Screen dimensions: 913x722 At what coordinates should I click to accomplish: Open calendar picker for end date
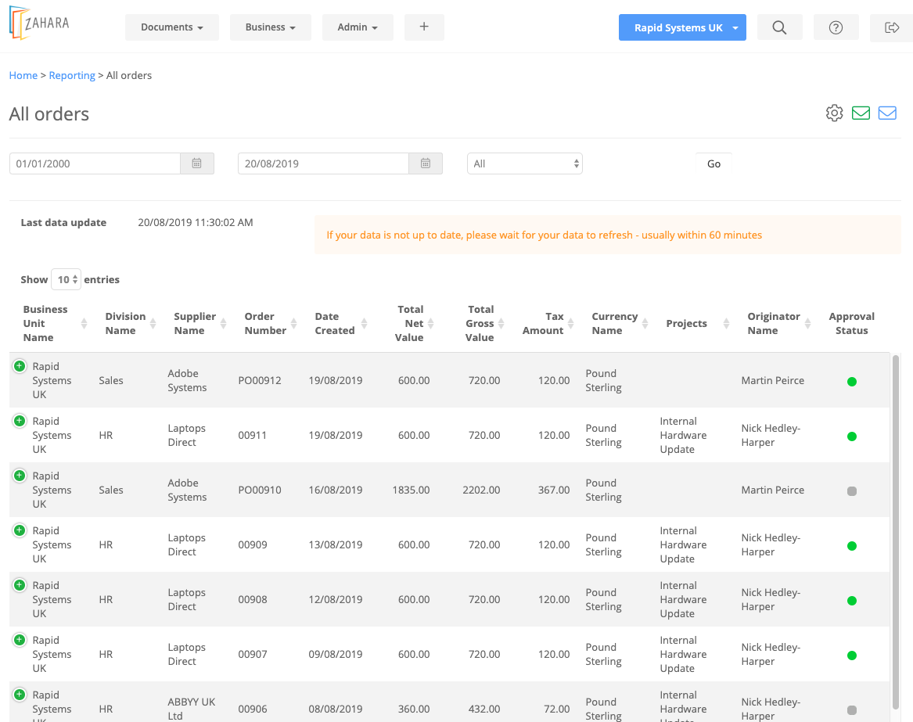coord(426,163)
